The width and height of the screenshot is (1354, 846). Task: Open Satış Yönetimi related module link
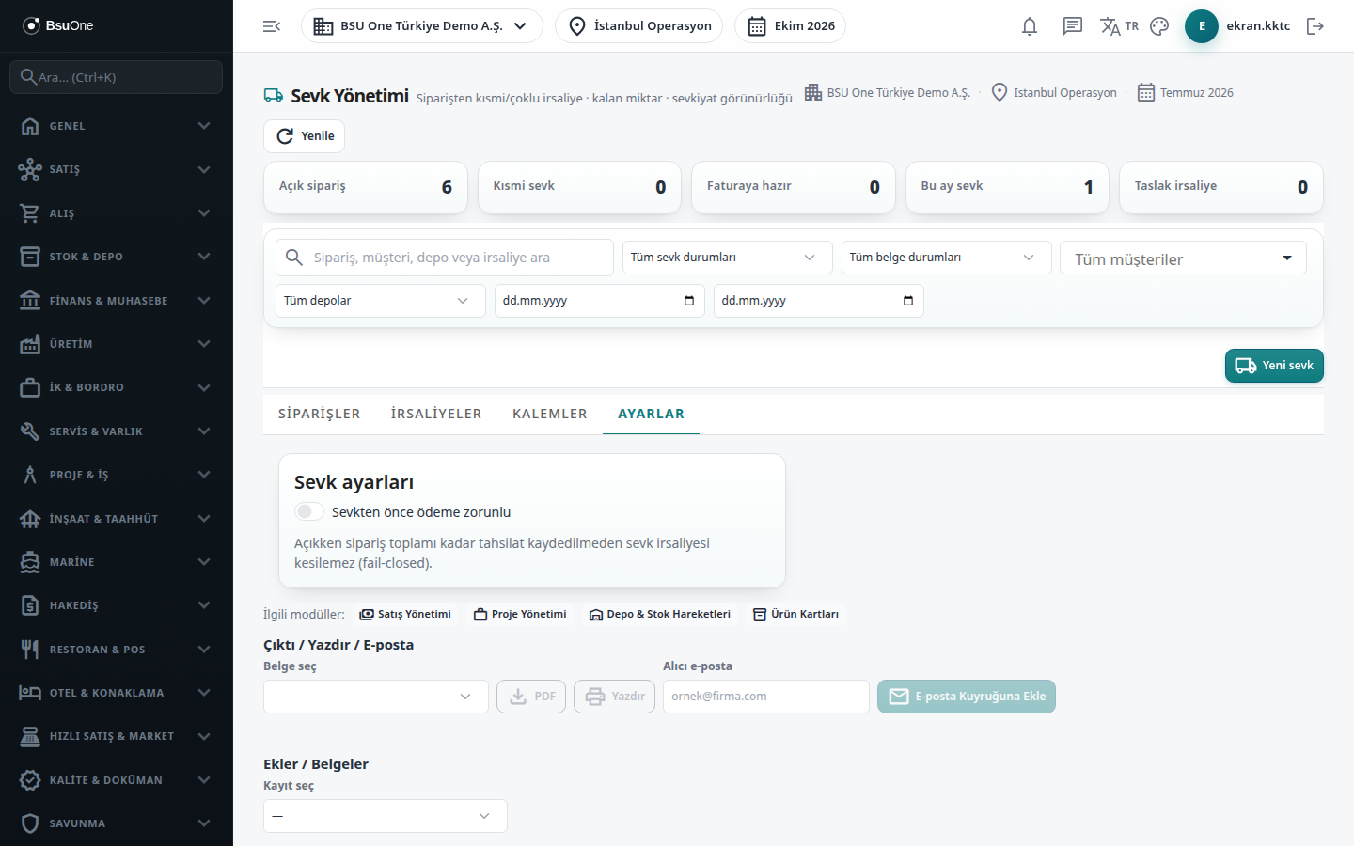[x=405, y=614]
